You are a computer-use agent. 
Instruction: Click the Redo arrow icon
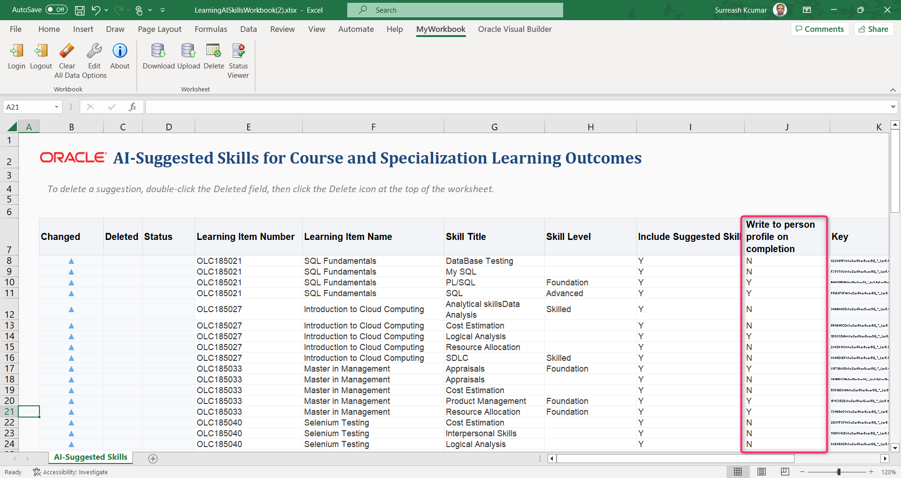click(119, 10)
